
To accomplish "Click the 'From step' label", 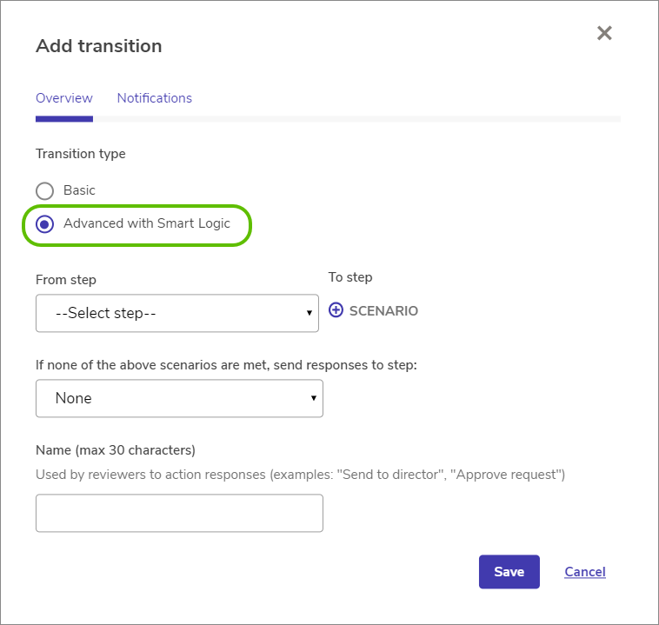I will coord(66,280).
